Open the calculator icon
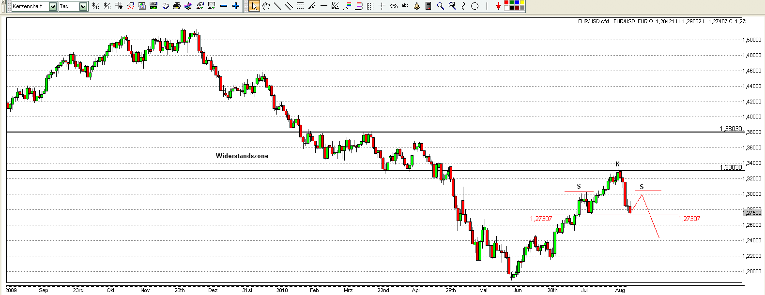Screen dimensions: 765x295 428,6
